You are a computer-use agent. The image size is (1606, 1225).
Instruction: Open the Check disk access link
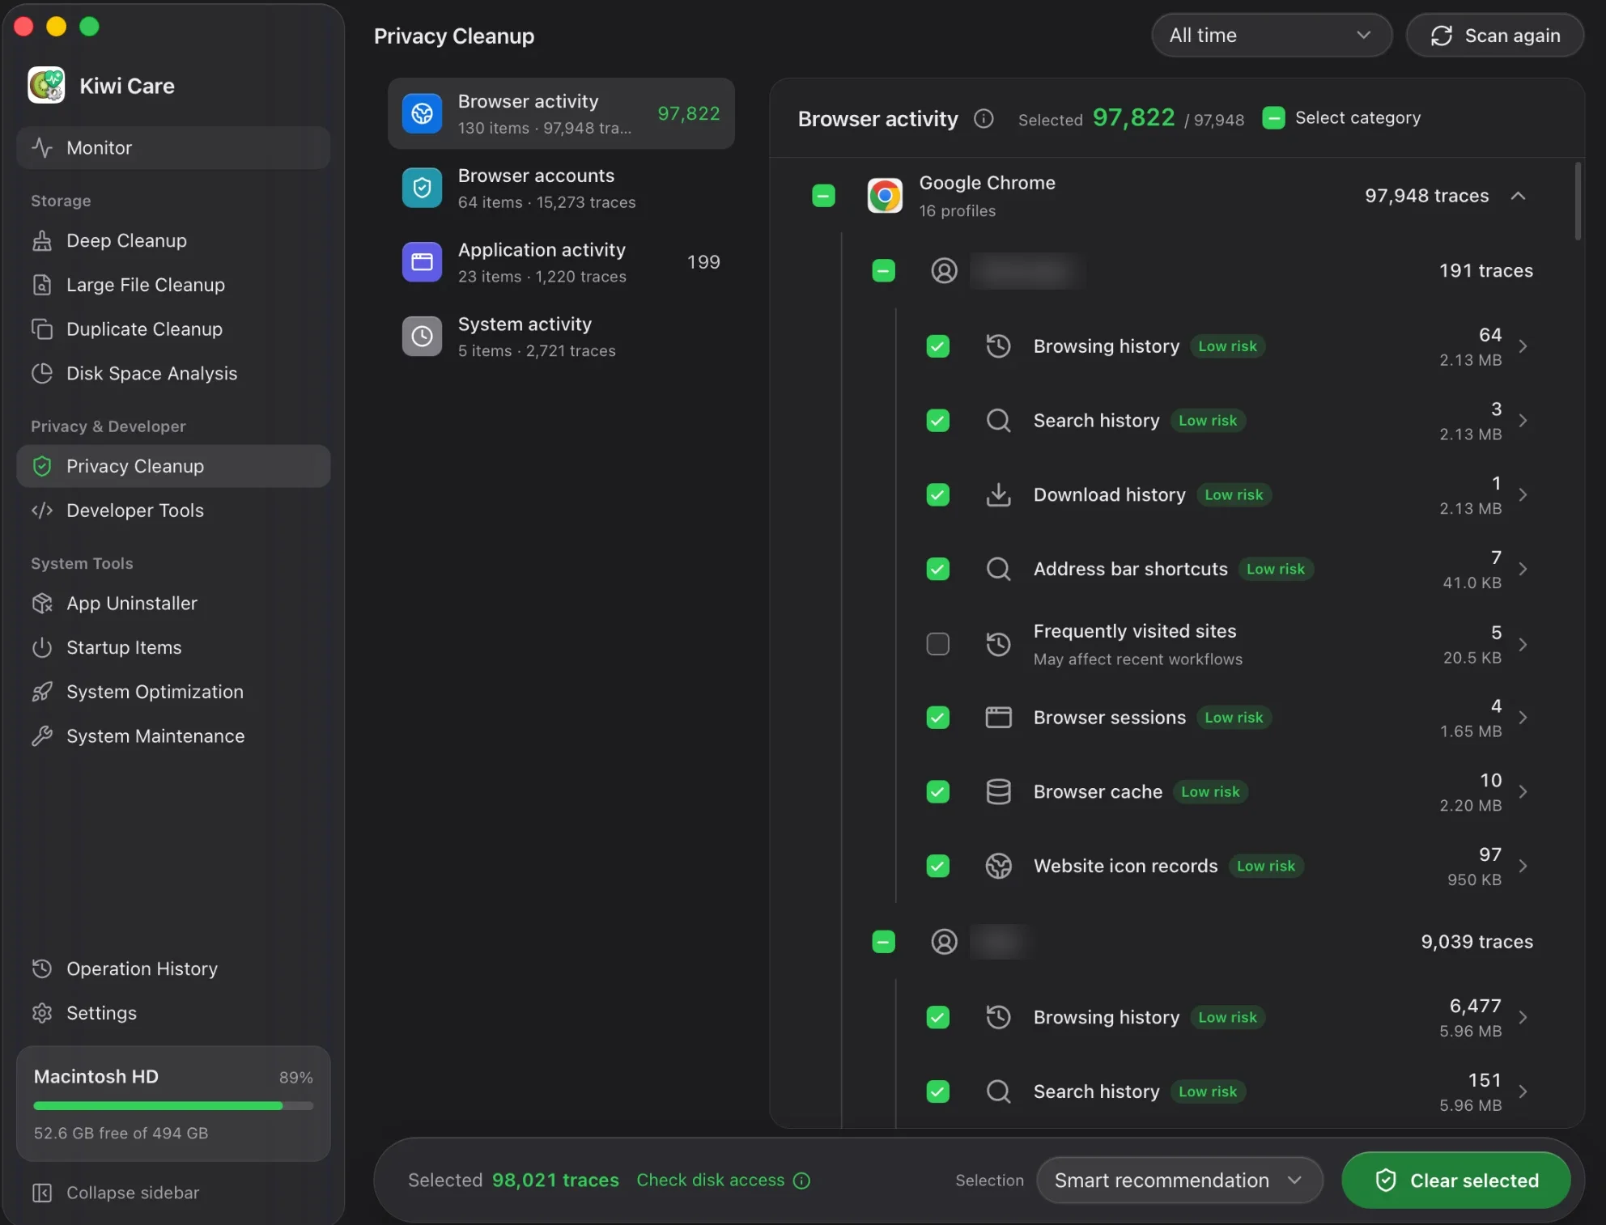[x=723, y=1180]
